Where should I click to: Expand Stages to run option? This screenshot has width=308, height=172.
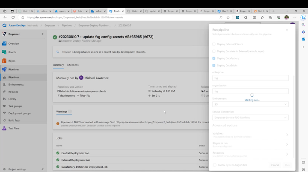tap(250, 145)
